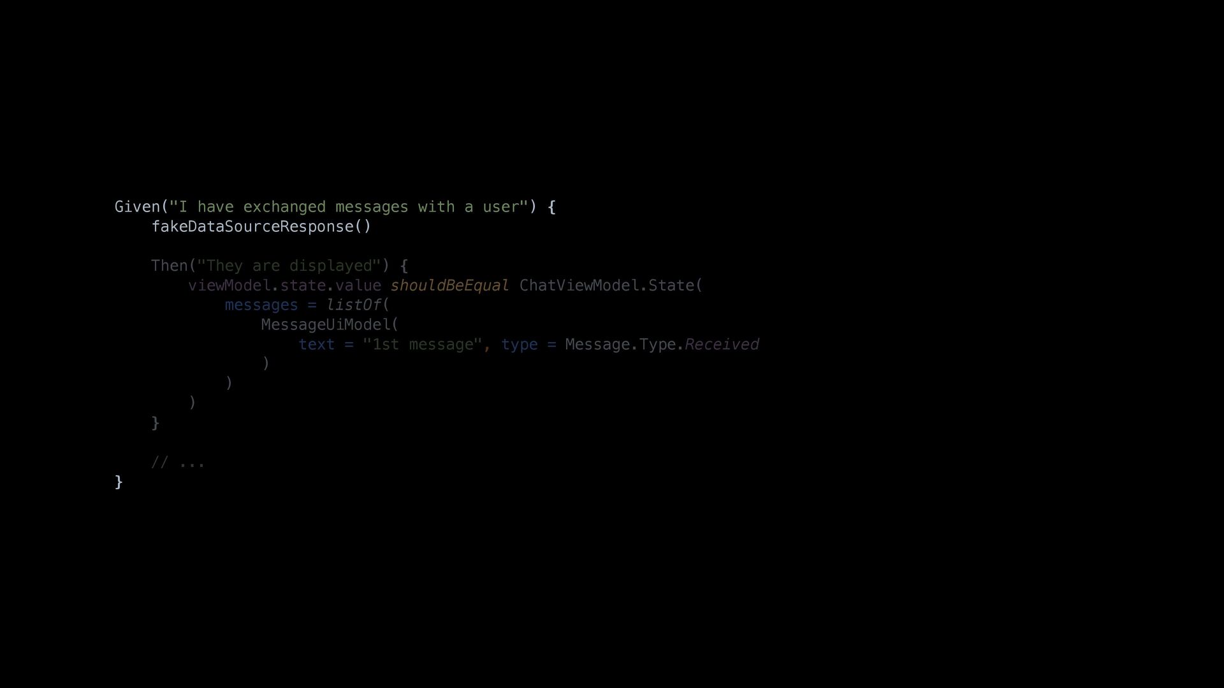Click the closing brace of Then block
Screen dimensions: 1224x688
155,423
